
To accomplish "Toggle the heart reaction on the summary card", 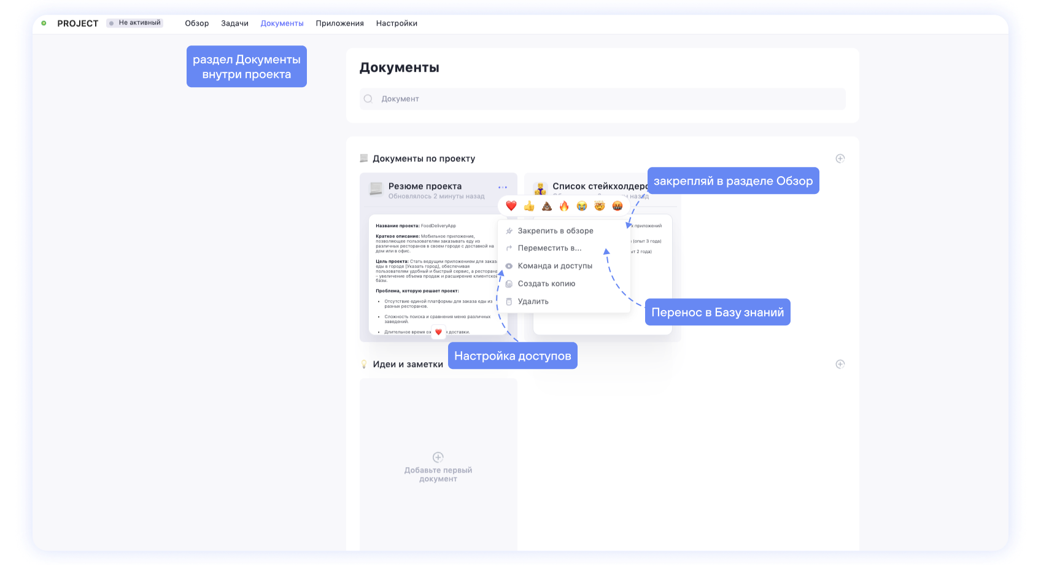I will [x=438, y=331].
